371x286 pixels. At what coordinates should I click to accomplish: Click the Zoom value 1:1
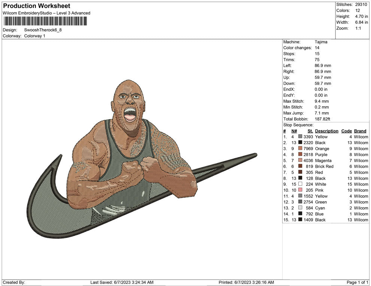pyautogui.click(x=358, y=28)
